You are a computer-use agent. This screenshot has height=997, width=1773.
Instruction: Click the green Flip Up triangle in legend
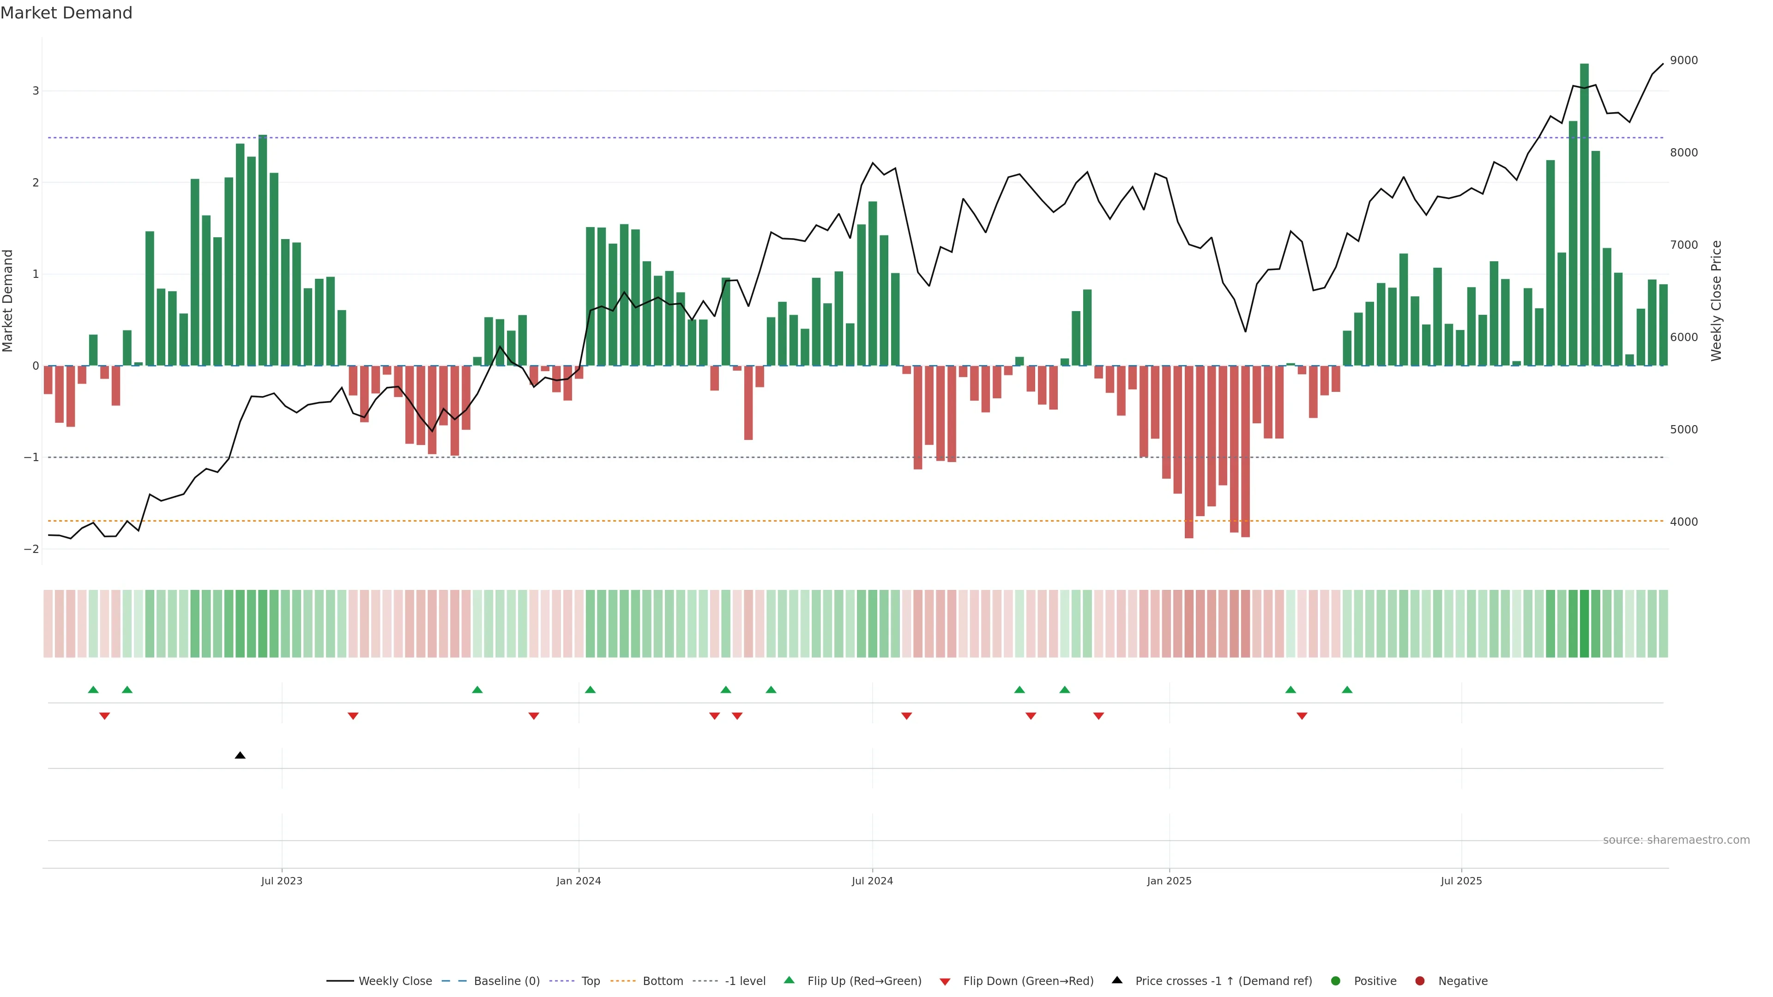789,980
